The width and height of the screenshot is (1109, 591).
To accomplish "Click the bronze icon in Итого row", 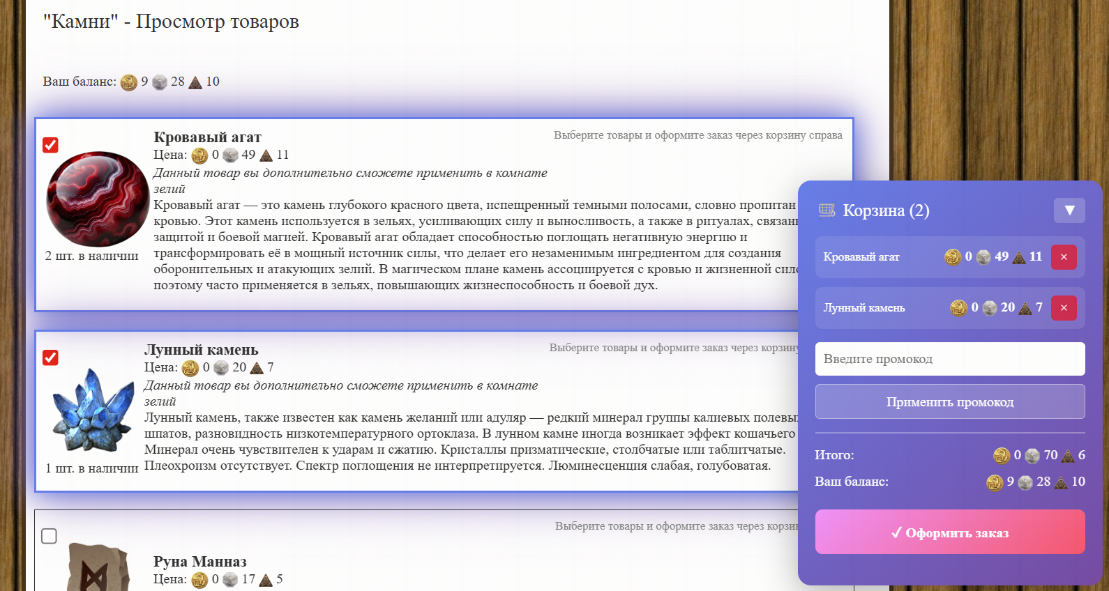I will click(1069, 456).
